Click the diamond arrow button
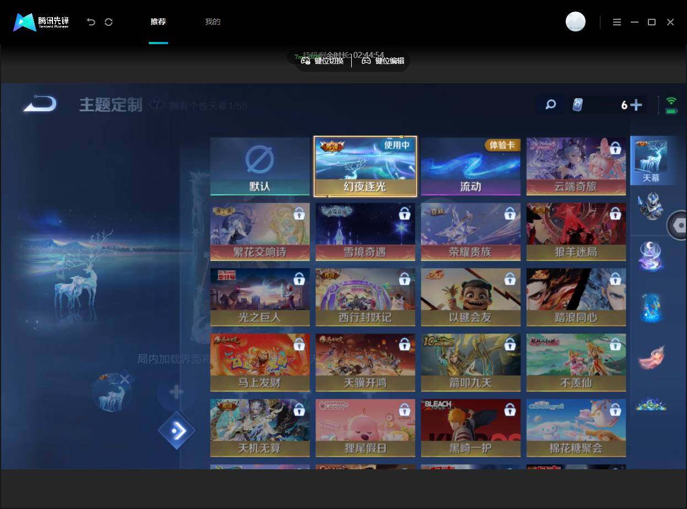 (177, 431)
